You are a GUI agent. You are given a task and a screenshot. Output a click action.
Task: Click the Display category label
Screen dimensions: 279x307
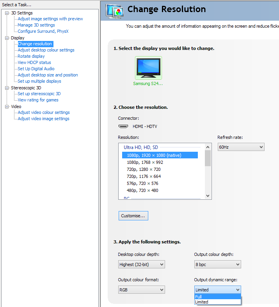[18, 38]
